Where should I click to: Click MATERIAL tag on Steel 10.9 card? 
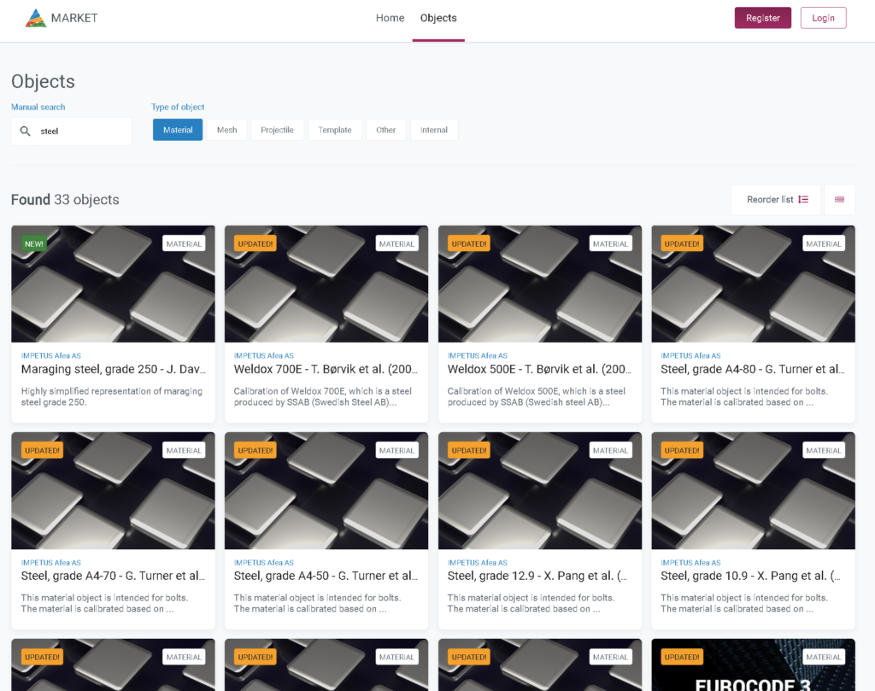(824, 450)
